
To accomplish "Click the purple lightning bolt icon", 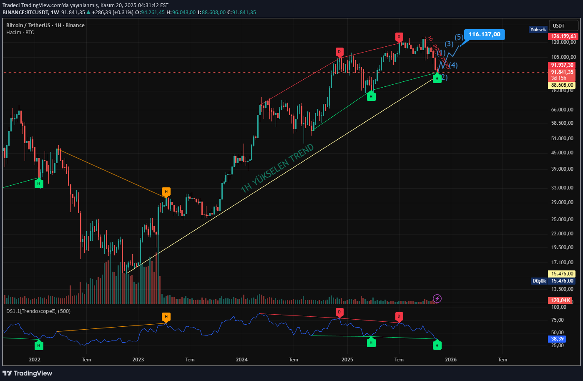I will 437,298.
